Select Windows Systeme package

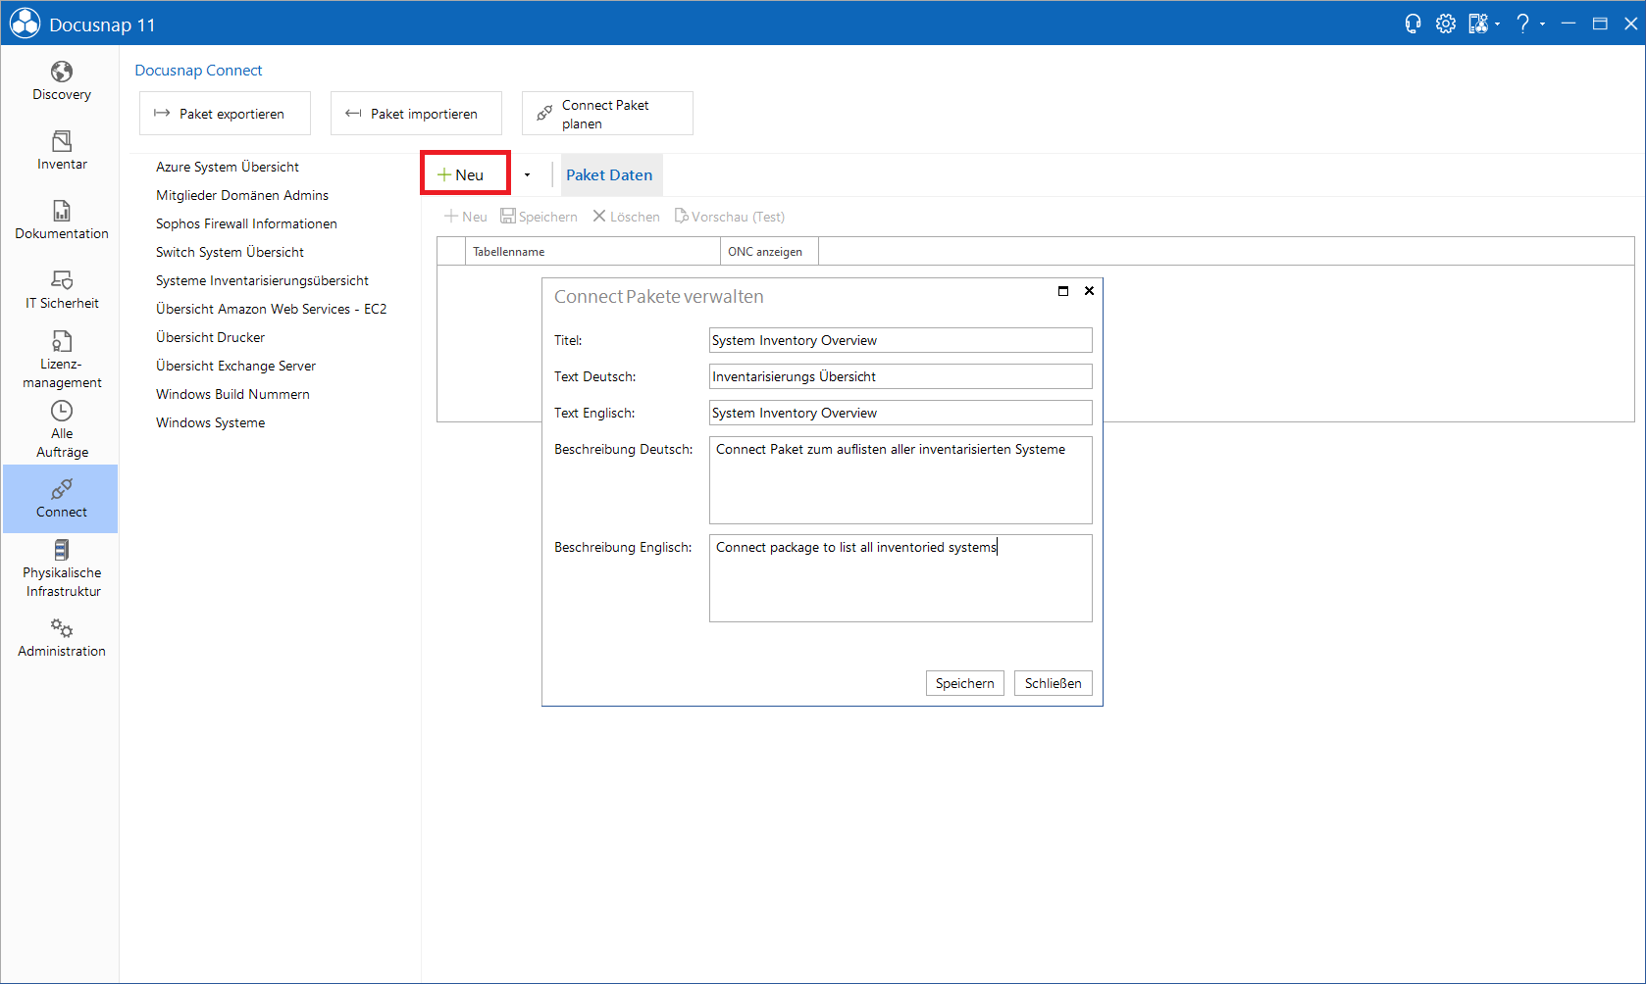210,422
